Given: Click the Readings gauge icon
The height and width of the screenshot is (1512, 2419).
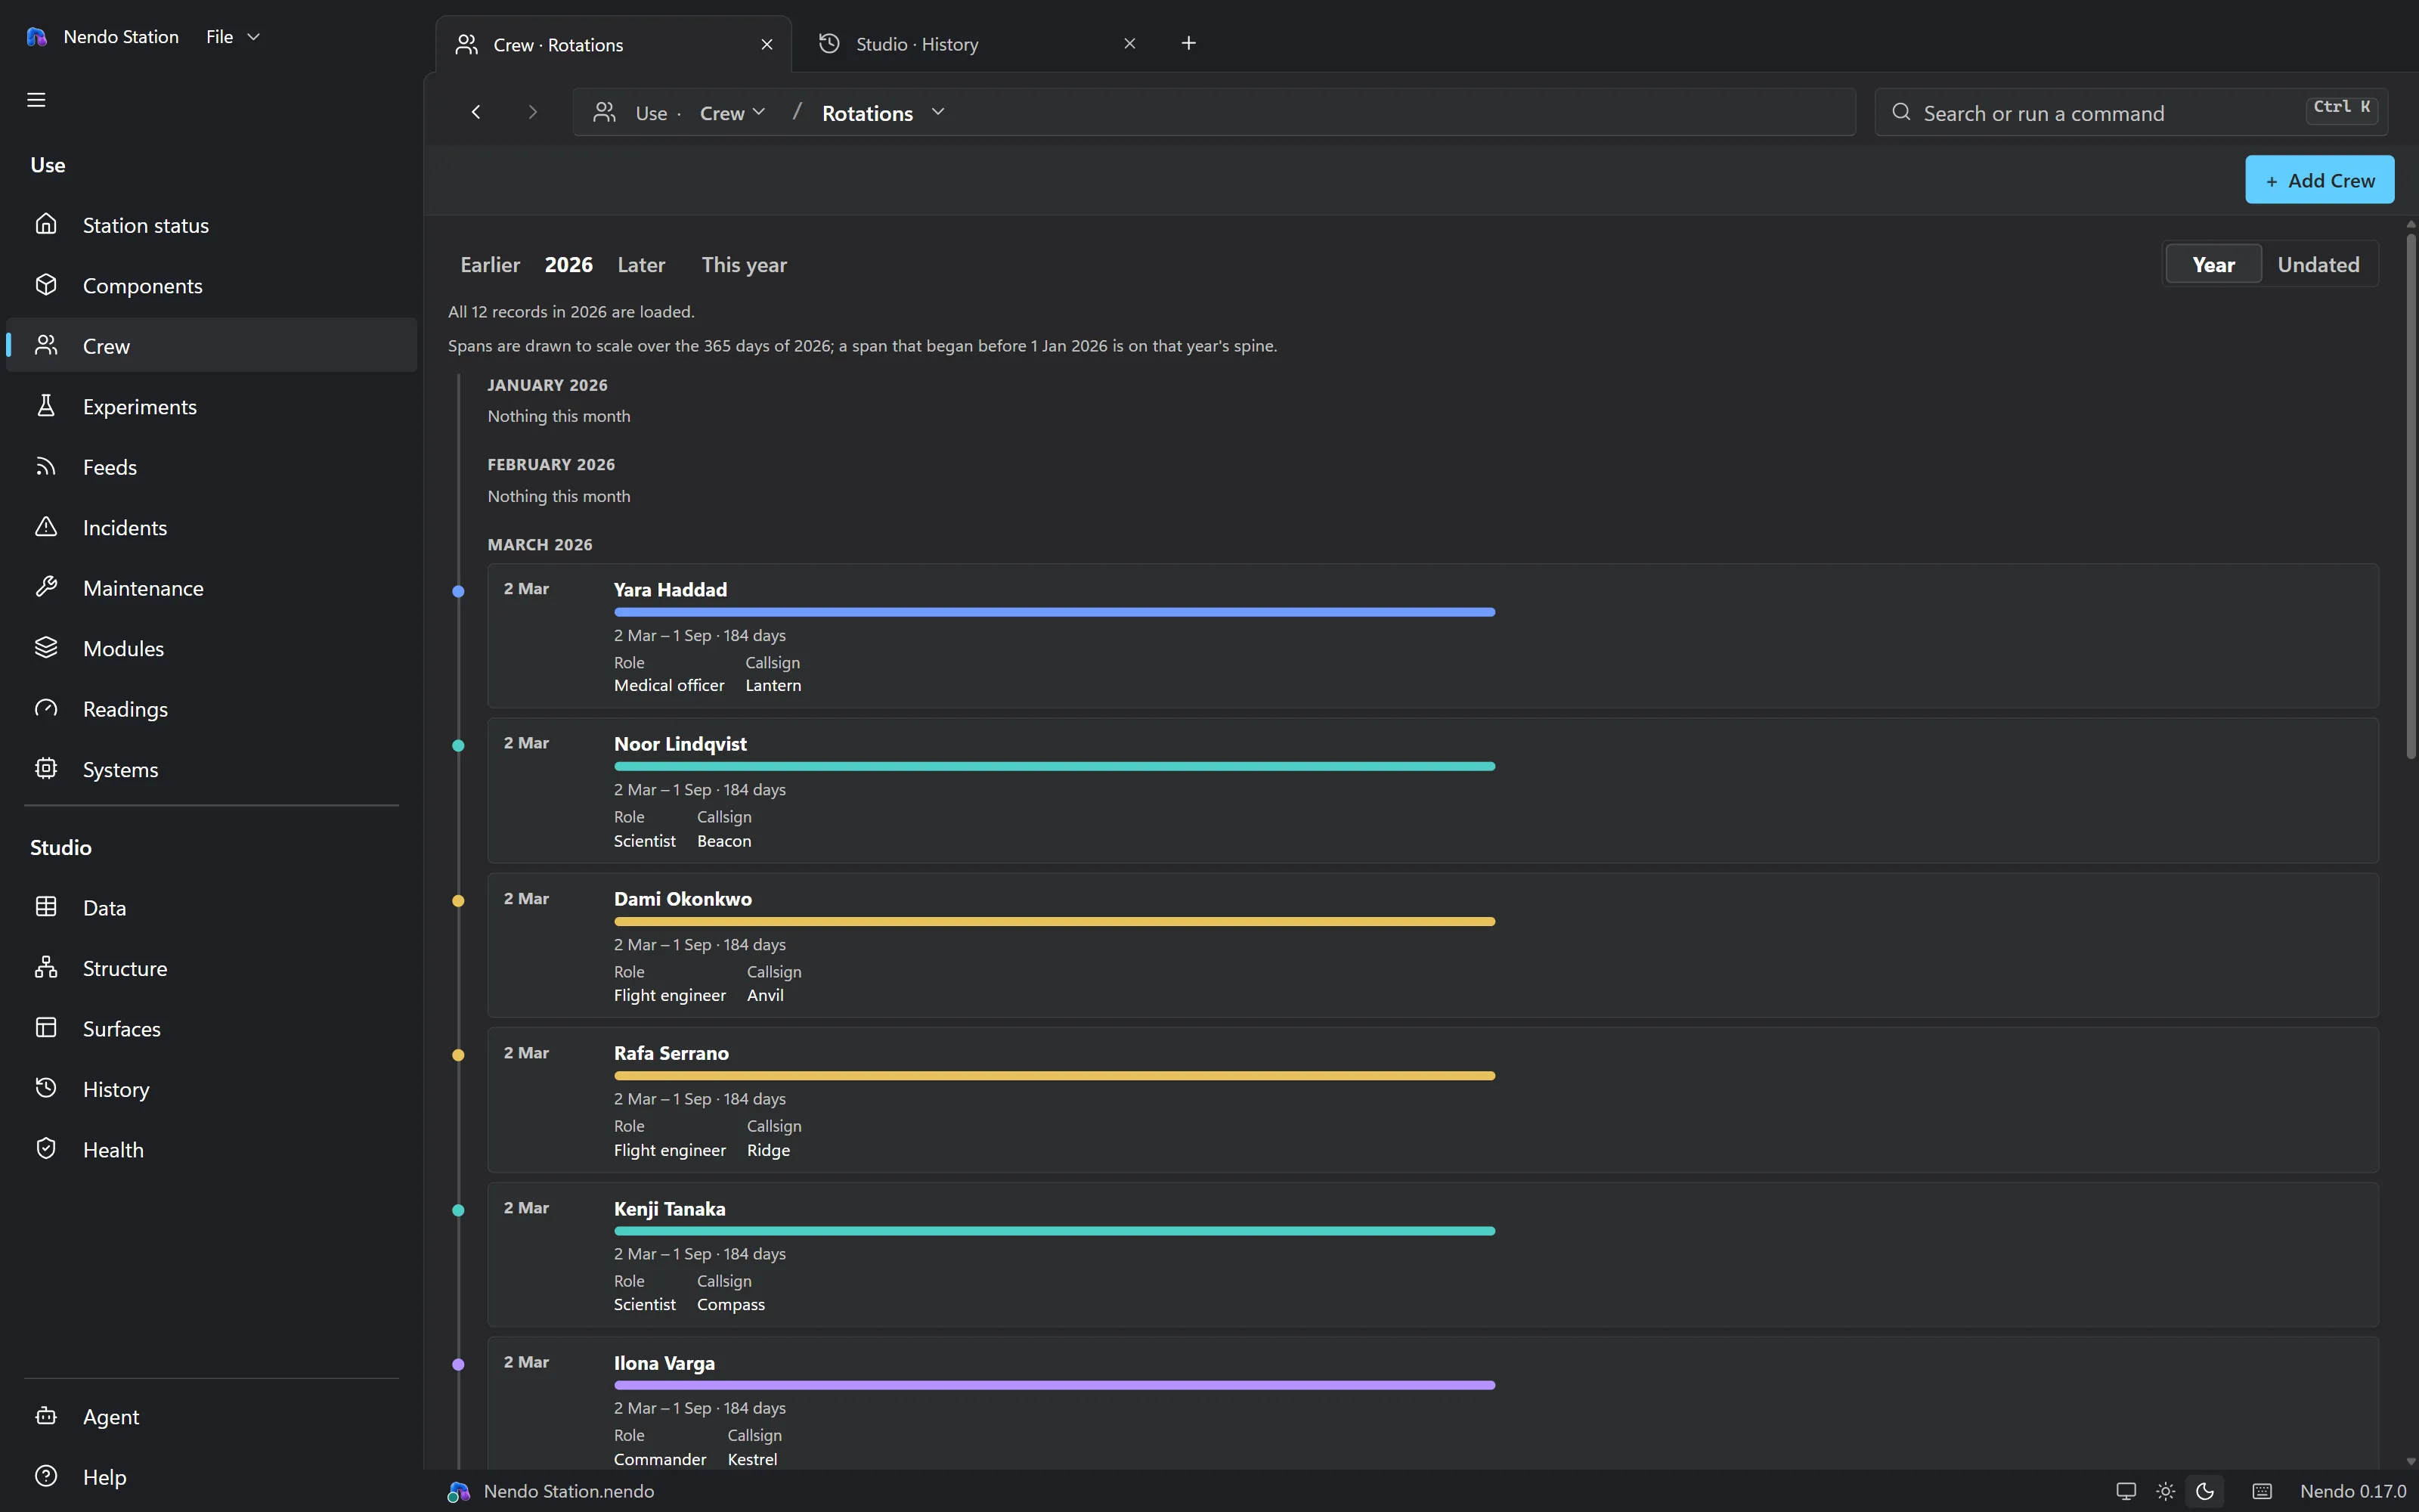Looking at the screenshot, I should pos(46,708).
